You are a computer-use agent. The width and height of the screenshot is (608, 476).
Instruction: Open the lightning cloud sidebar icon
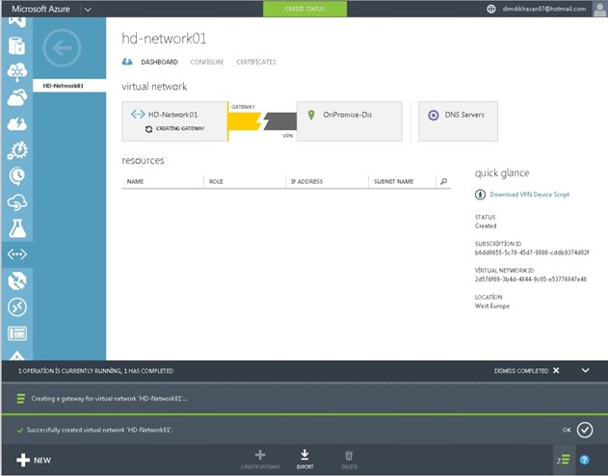(x=17, y=123)
